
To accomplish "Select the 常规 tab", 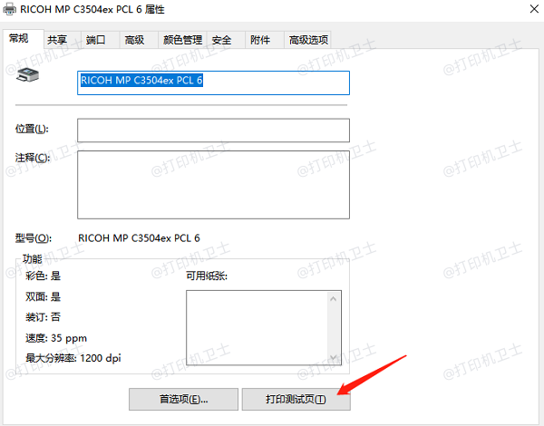I will [x=19, y=39].
